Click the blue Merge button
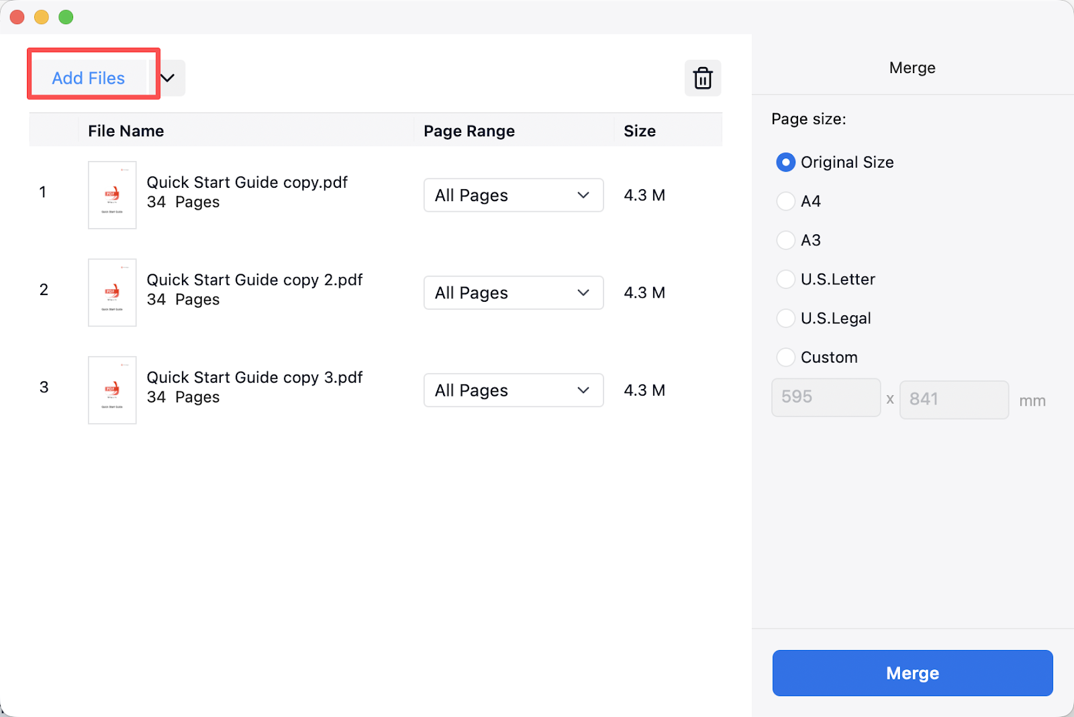This screenshot has height=717, width=1074. coord(912,673)
